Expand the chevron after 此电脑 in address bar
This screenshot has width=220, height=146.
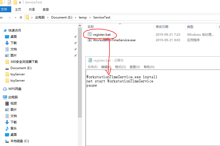click(x=48, y=17)
